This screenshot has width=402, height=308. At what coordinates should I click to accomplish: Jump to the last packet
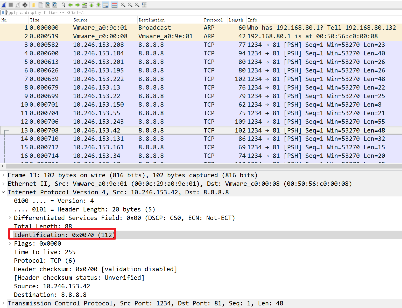(x=98, y=5)
